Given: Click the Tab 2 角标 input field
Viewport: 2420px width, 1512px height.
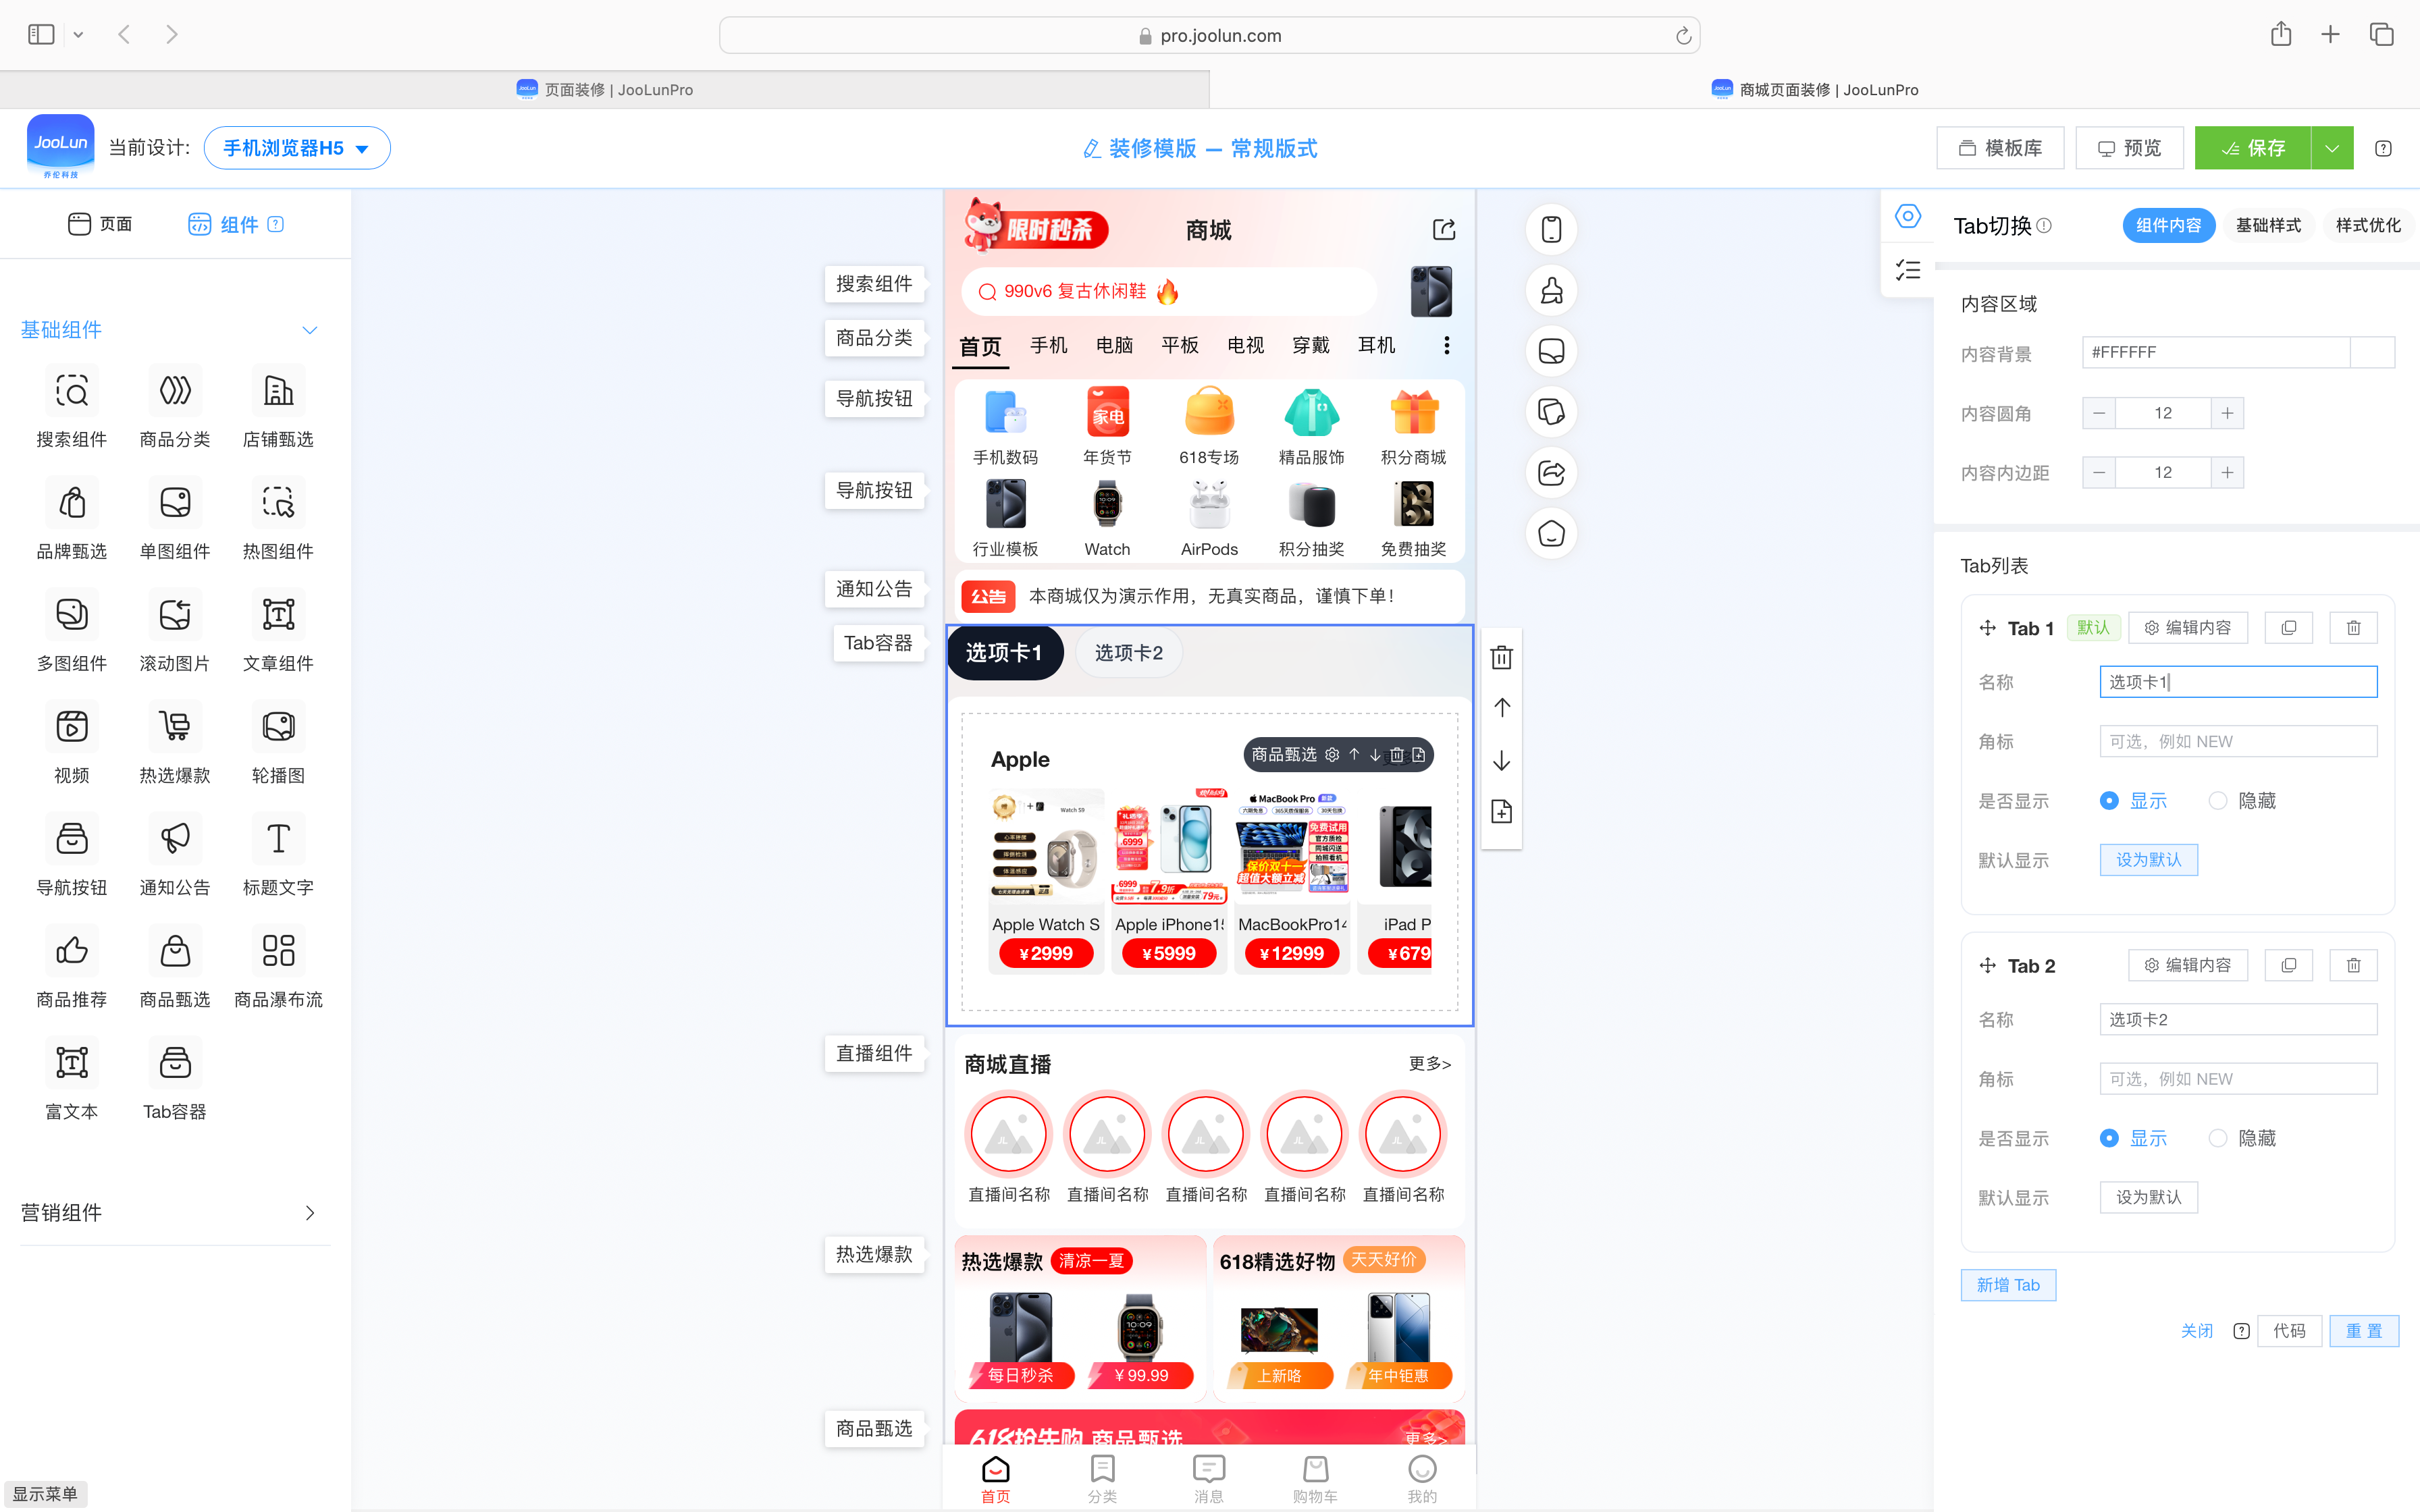Looking at the screenshot, I should pyautogui.click(x=2238, y=1080).
